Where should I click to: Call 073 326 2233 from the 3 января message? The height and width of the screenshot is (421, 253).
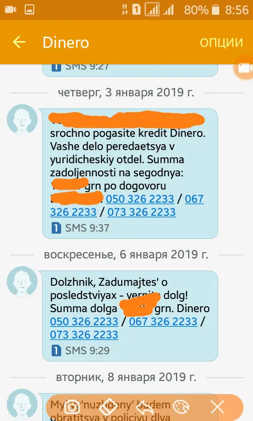pos(142,212)
